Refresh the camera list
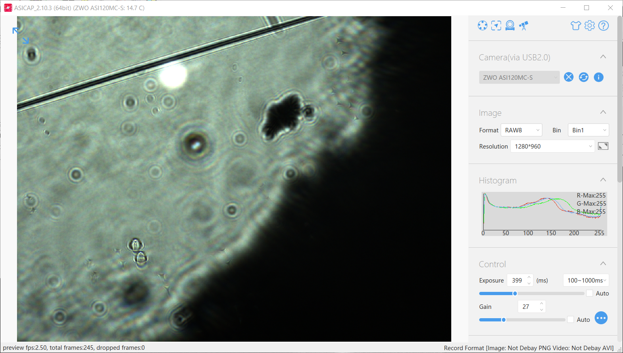The height and width of the screenshot is (353, 623). click(x=584, y=77)
